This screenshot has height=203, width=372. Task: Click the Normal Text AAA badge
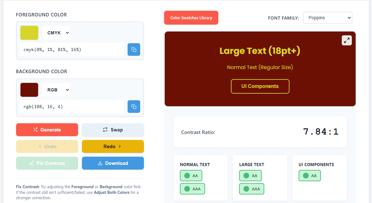tap(192, 189)
